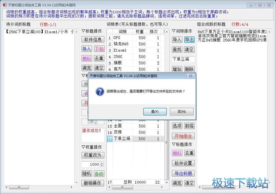This screenshot has width=276, height=194.
Task: Select the 旗舰 word root row
Action: pyautogui.click(x=136, y=63)
